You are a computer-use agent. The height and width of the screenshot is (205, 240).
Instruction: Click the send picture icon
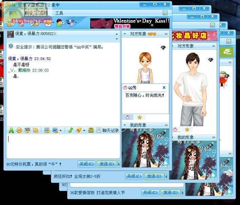coord(47,130)
